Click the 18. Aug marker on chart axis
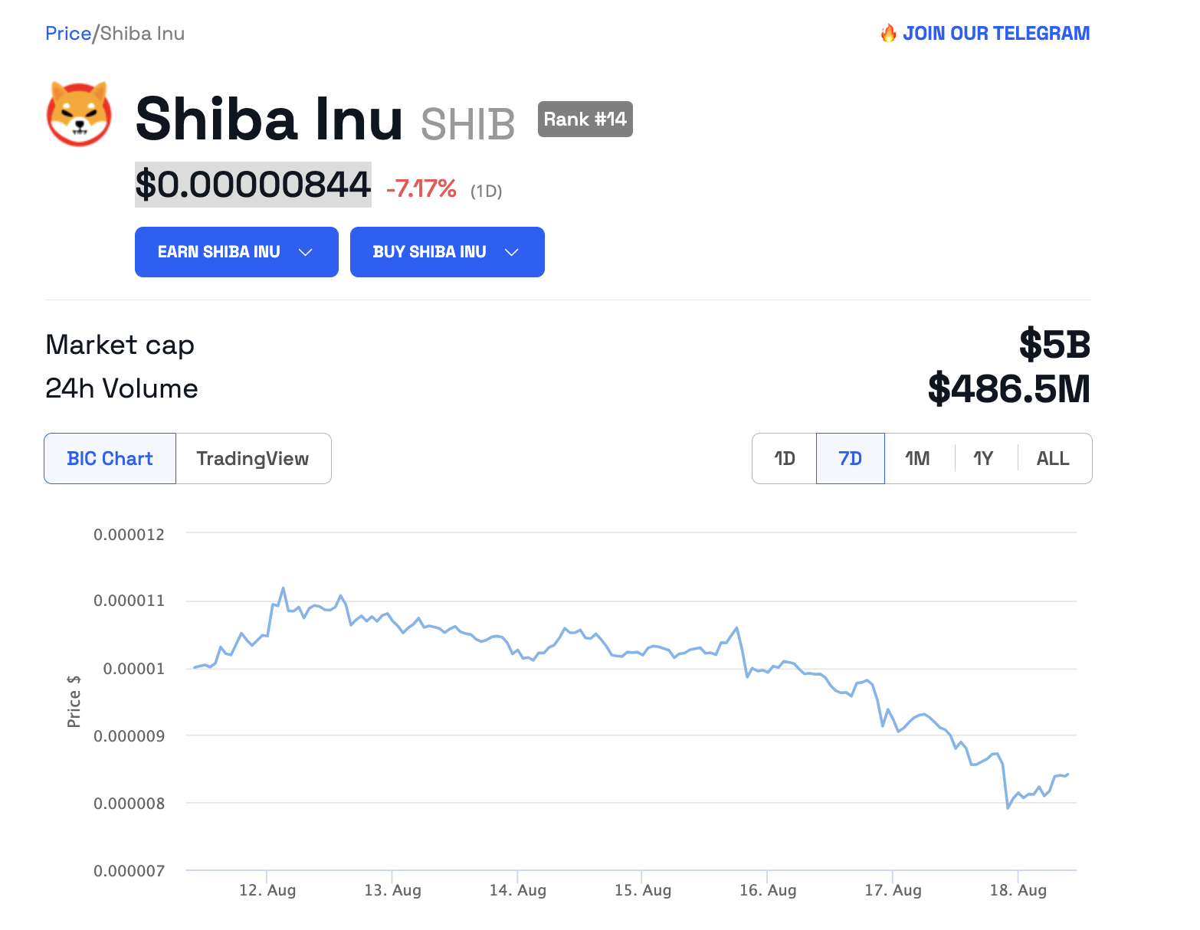The height and width of the screenshot is (930, 1200). point(1018,890)
